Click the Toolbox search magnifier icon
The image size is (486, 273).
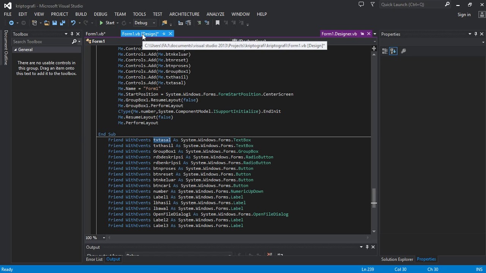pyautogui.click(x=74, y=42)
